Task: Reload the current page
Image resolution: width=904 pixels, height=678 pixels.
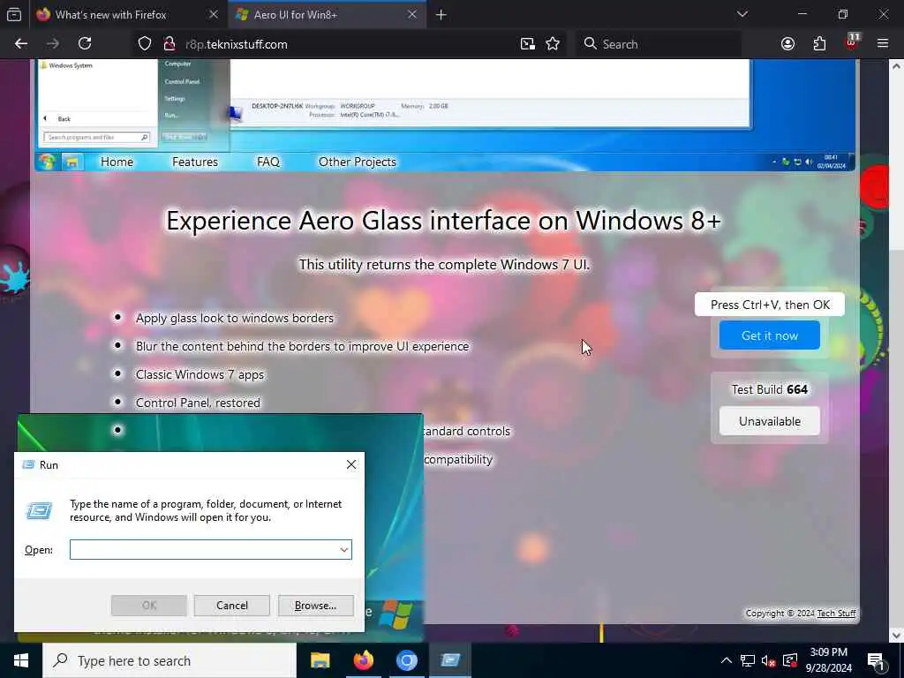Action: point(85,44)
